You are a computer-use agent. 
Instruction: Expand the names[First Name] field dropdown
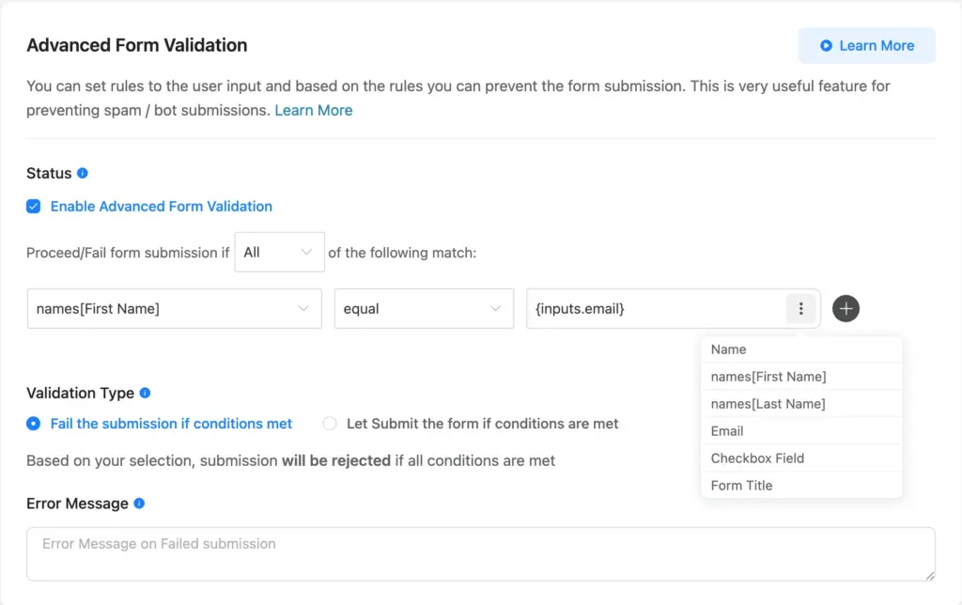point(174,308)
